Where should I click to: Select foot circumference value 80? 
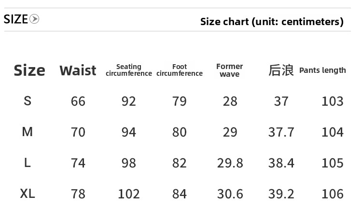tap(180, 132)
